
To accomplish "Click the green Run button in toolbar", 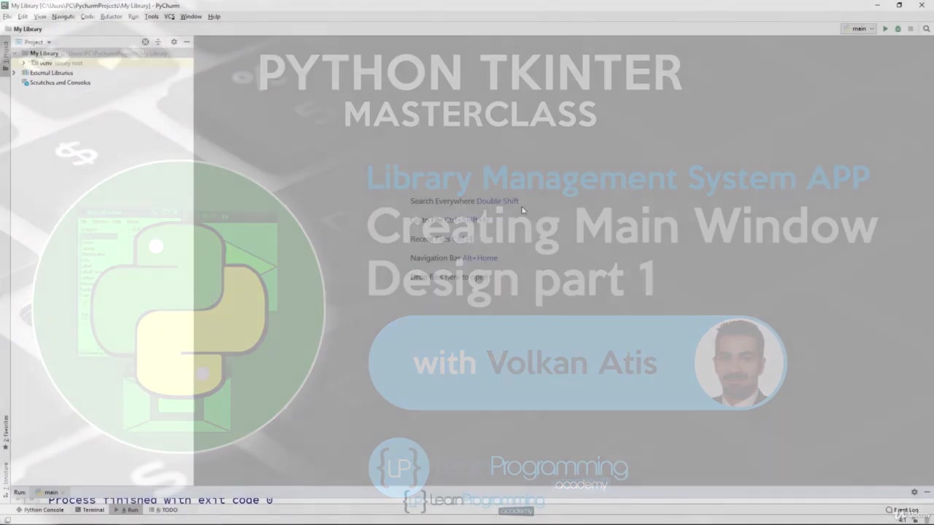I will point(885,29).
